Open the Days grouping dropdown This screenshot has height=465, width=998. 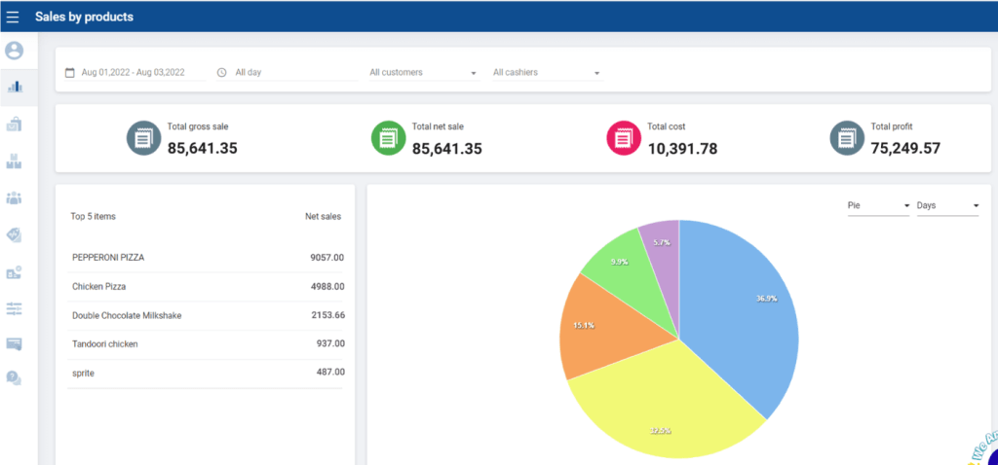click(x=947, y=206)
